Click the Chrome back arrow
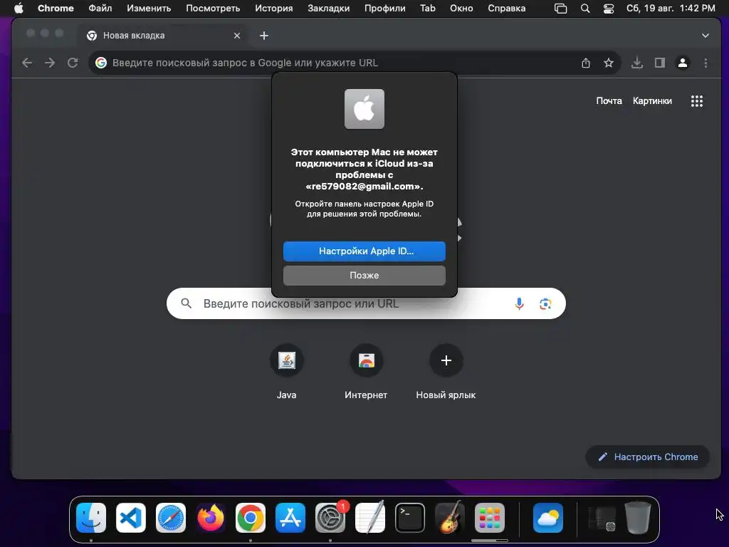The image size is (729, 547). (x=27, y=63)
